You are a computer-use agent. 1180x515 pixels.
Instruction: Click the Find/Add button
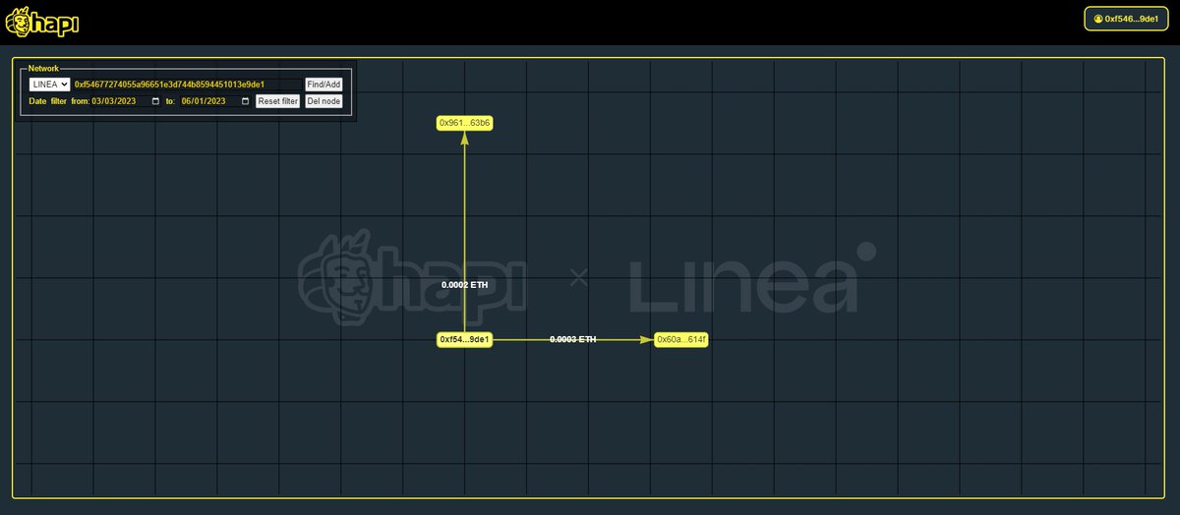(x=324, y=85)
